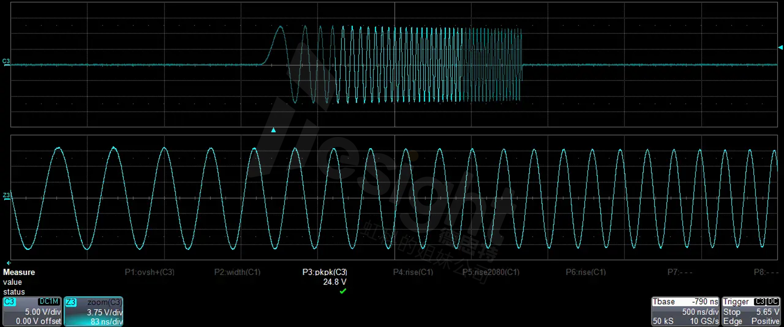This screenshot has width=784, height=327.
Task: Select the P6:rise(C1) measurement
Action: [586, 272]
